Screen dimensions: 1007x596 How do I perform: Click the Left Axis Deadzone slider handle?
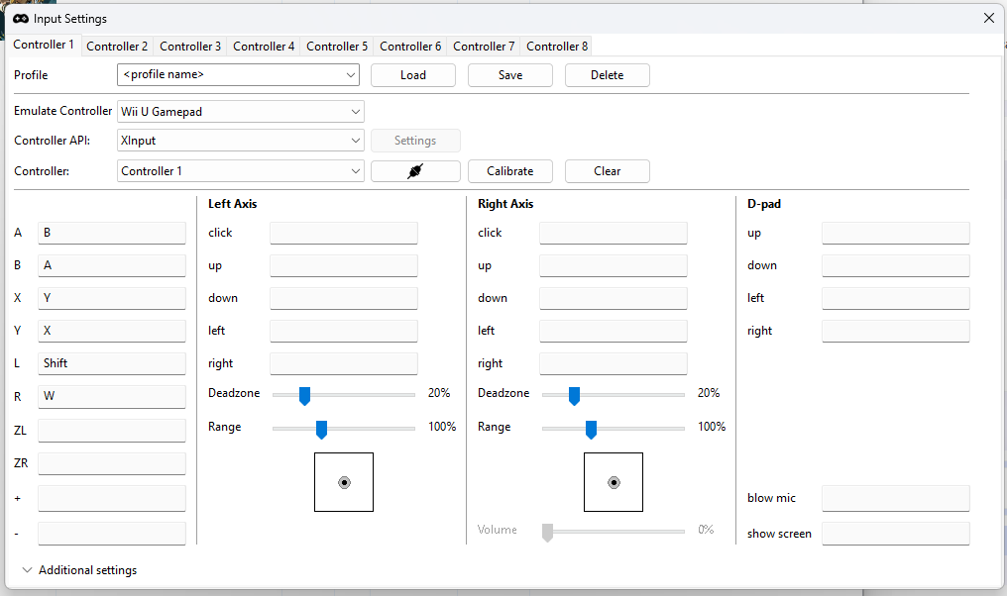tap(305, 396)
